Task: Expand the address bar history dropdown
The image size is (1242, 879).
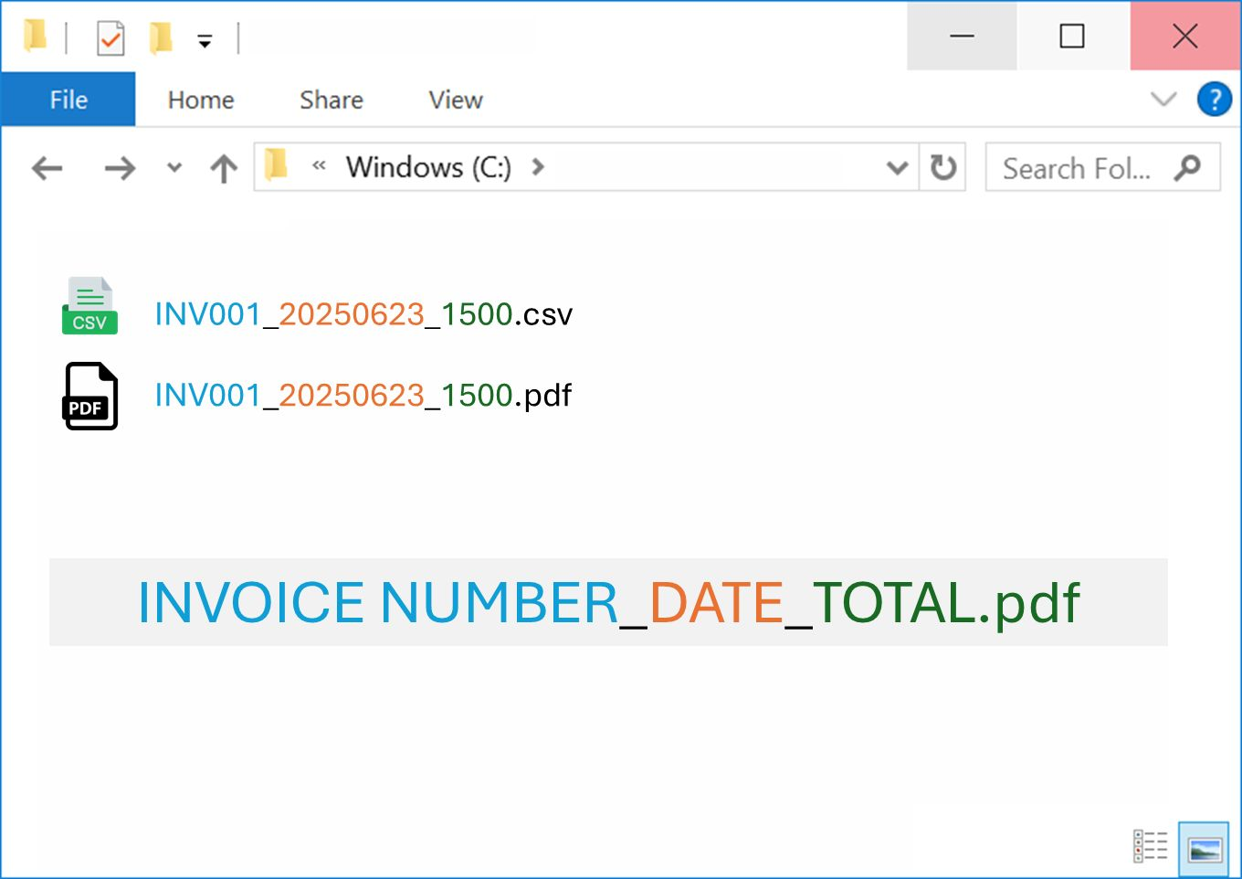Action: tap(897, 168)
